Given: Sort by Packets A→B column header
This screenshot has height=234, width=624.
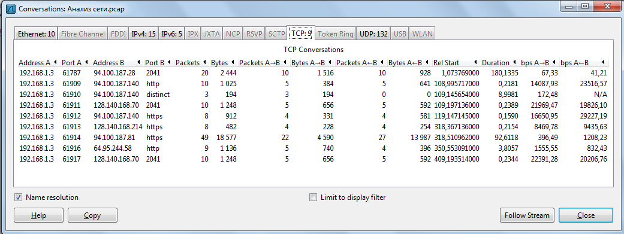Looking at the screenshot, I should pyautogui.click(x=264, y=63).
